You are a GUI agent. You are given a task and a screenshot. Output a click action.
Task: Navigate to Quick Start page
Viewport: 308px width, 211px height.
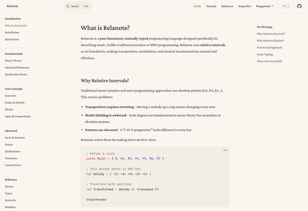(12, 39)
